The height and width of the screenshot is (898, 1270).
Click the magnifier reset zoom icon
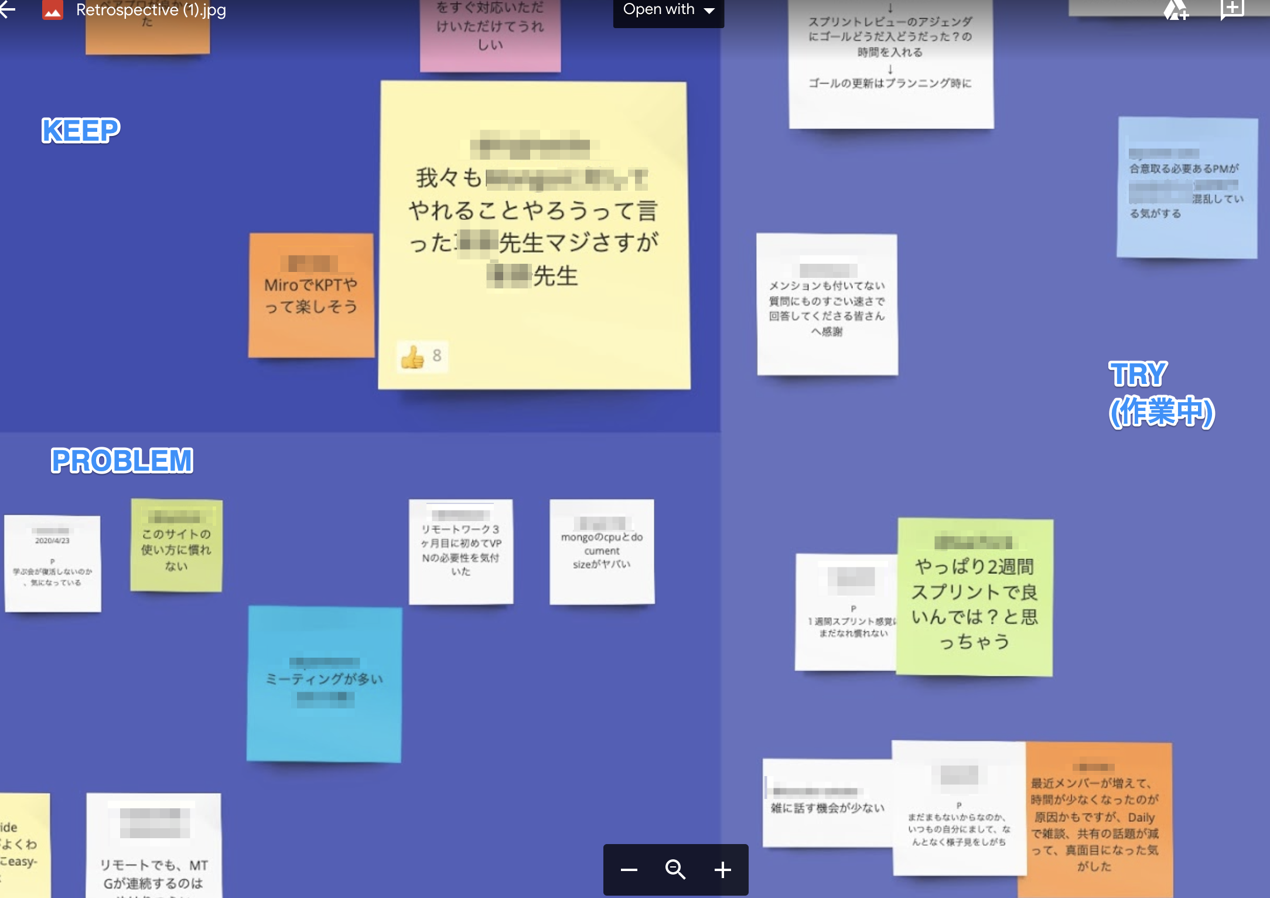pos(675,870)
